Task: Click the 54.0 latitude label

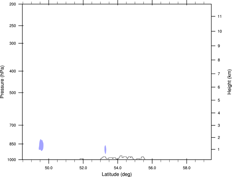Action: coord(118,168)
